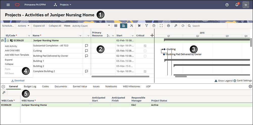
Task: Open the hamburger navigation menu
Action: pyautogui.click(x=8, y=5)
